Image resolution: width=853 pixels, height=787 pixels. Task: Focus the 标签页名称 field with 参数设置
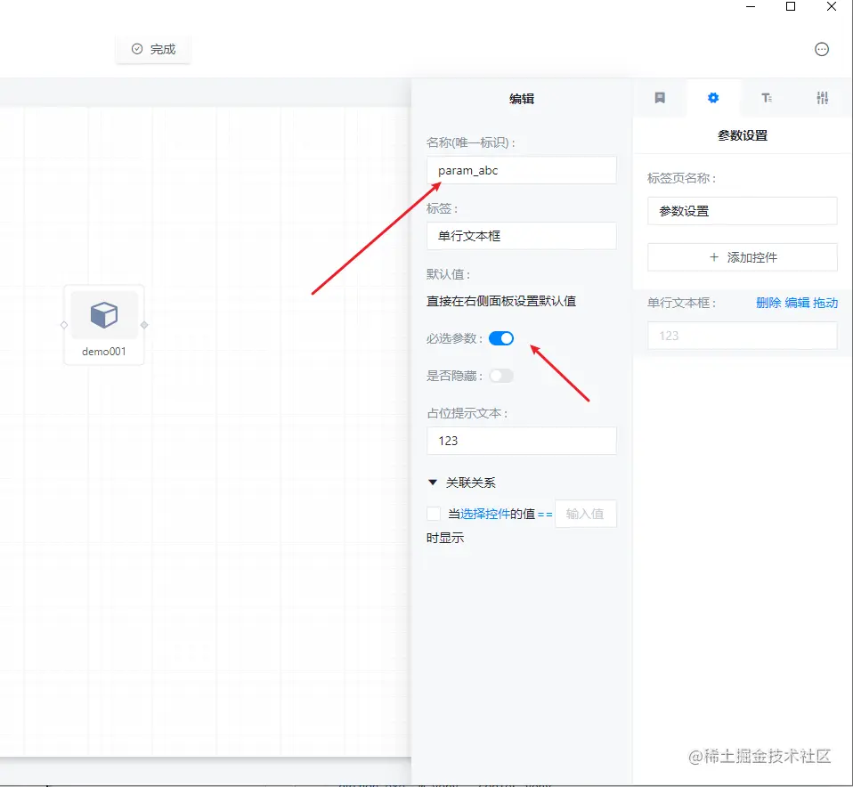click(x=742, y=211)
